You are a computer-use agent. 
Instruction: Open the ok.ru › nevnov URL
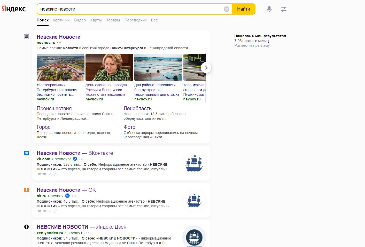50,196
